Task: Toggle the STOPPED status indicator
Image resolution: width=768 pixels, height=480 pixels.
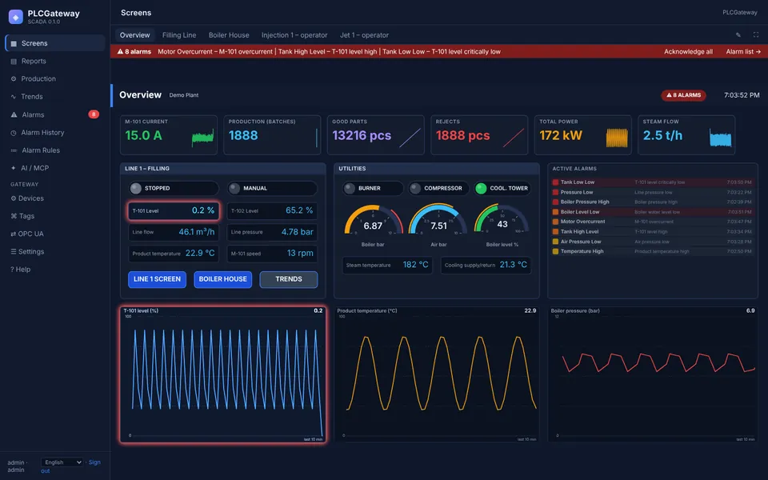Action: [174, 188]
